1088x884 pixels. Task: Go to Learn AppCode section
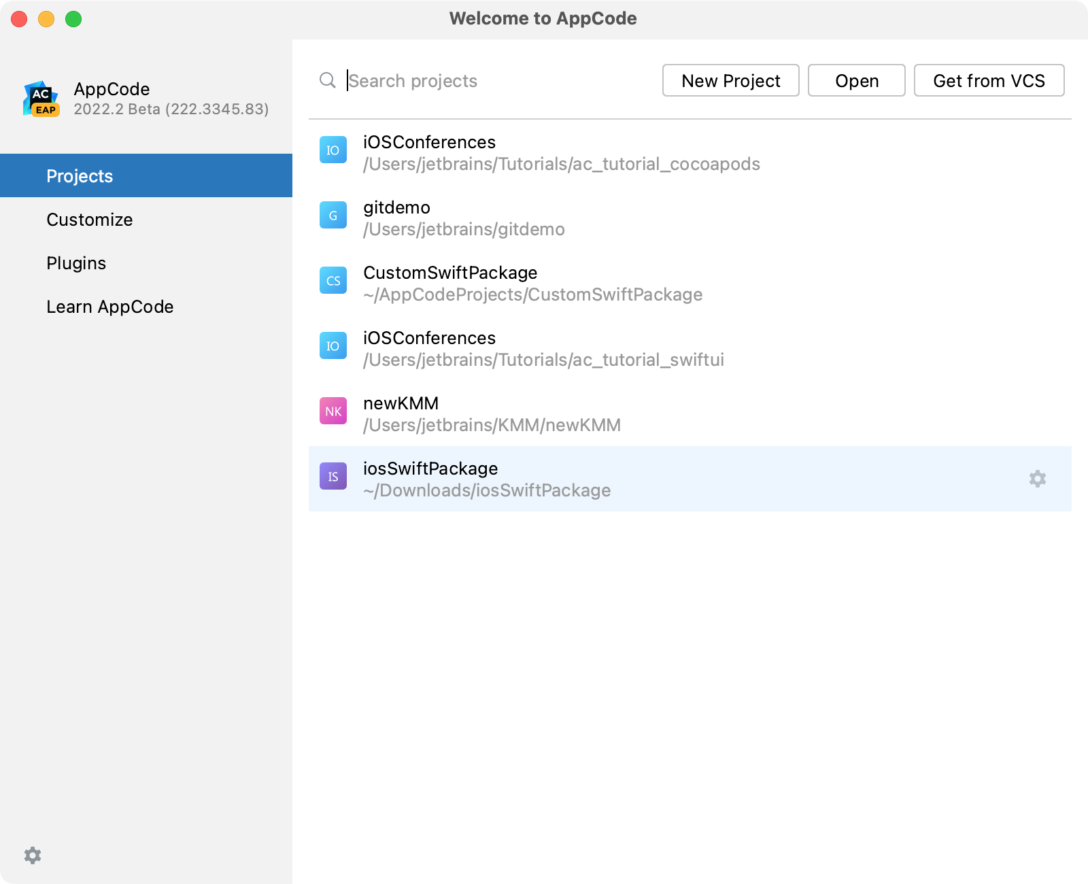coord(110,307)
